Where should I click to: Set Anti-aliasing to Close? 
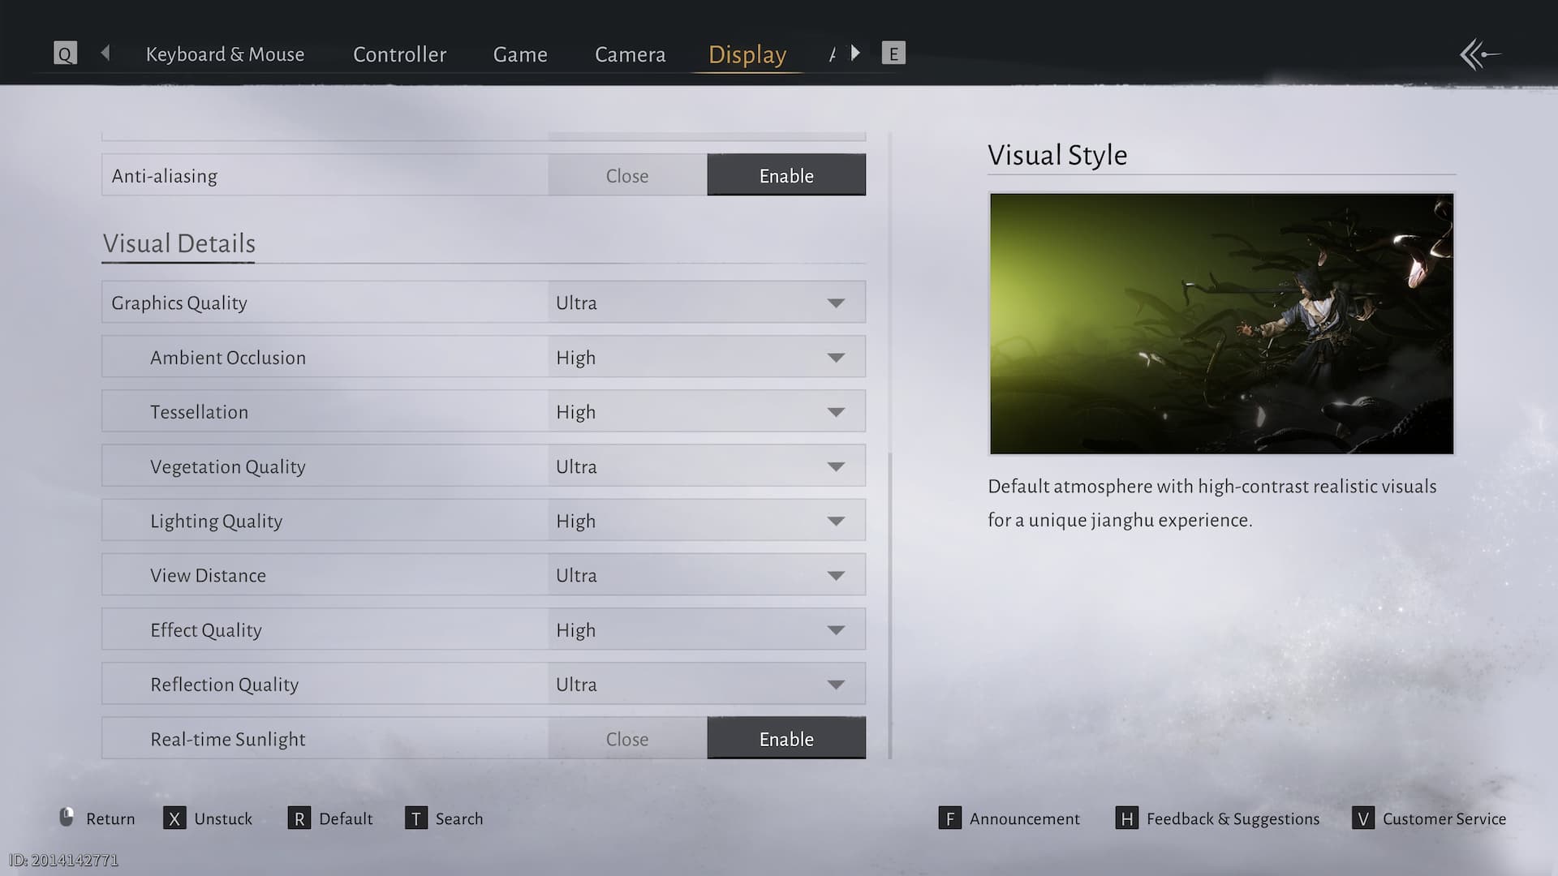(x=626, y=175)
